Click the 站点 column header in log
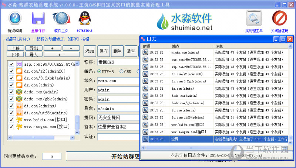The image size is (296, 168). click(192, 46)
